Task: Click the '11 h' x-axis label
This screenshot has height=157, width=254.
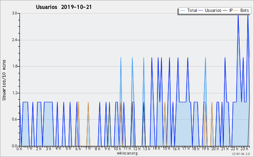Action: [x=127, y=149]
